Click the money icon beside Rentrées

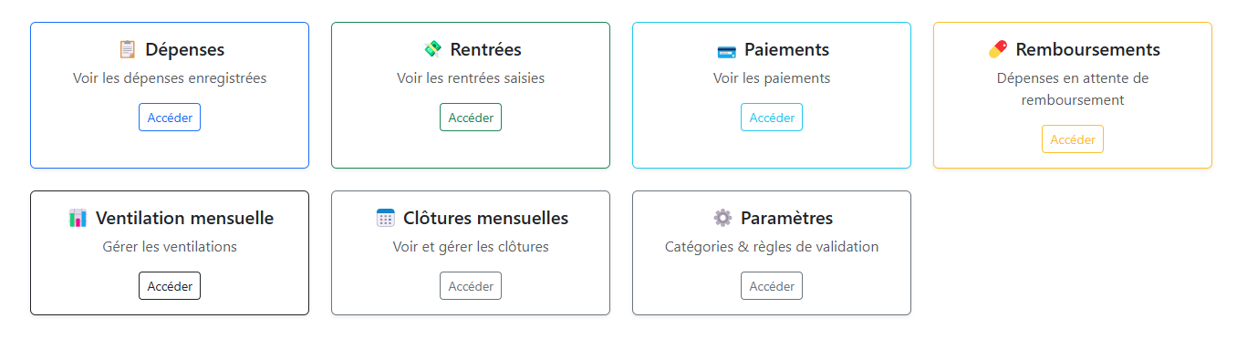click(432, 49)
